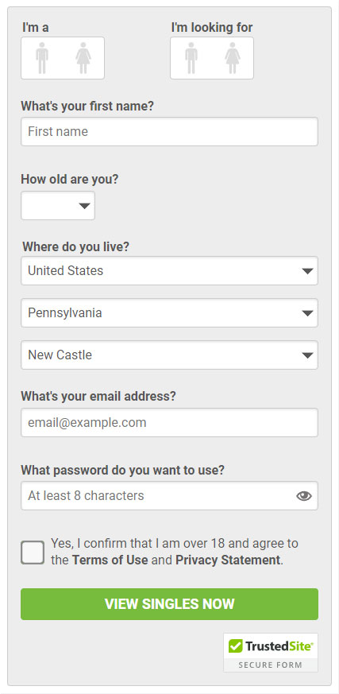Focus the First name input field
This screenshot has height=694, width=339.
click(x=169, y=131)
